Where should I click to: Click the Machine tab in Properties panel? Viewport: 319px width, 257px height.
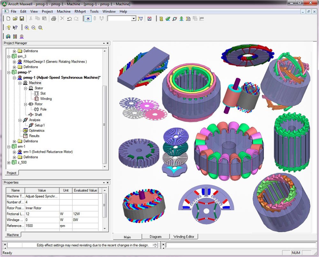[13, 235]
